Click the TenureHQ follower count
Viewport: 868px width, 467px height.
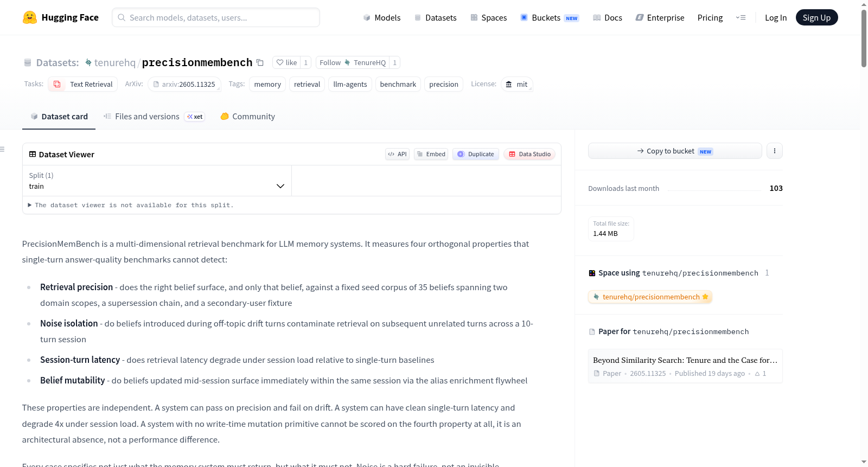click(x=395, y=62)
